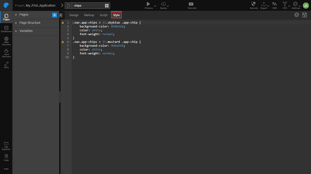Open the APIs section
Viewport: 311px width, 174px height.
pos(6,65)
